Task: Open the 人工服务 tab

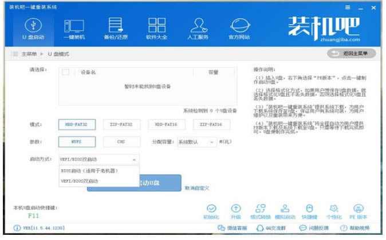Action: pyautogui.click(x=198, y=29)
